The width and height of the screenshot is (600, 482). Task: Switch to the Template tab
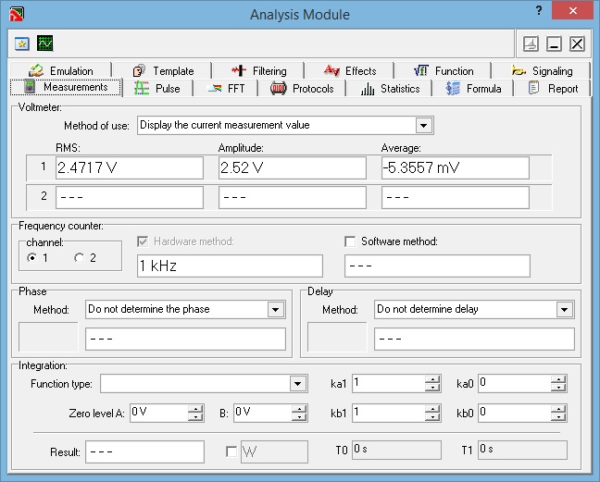tap(163, 70)
